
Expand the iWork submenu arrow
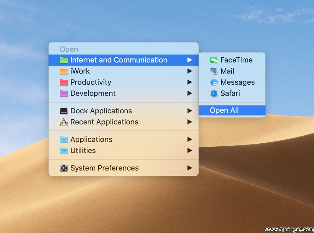[x=190, y=71]
